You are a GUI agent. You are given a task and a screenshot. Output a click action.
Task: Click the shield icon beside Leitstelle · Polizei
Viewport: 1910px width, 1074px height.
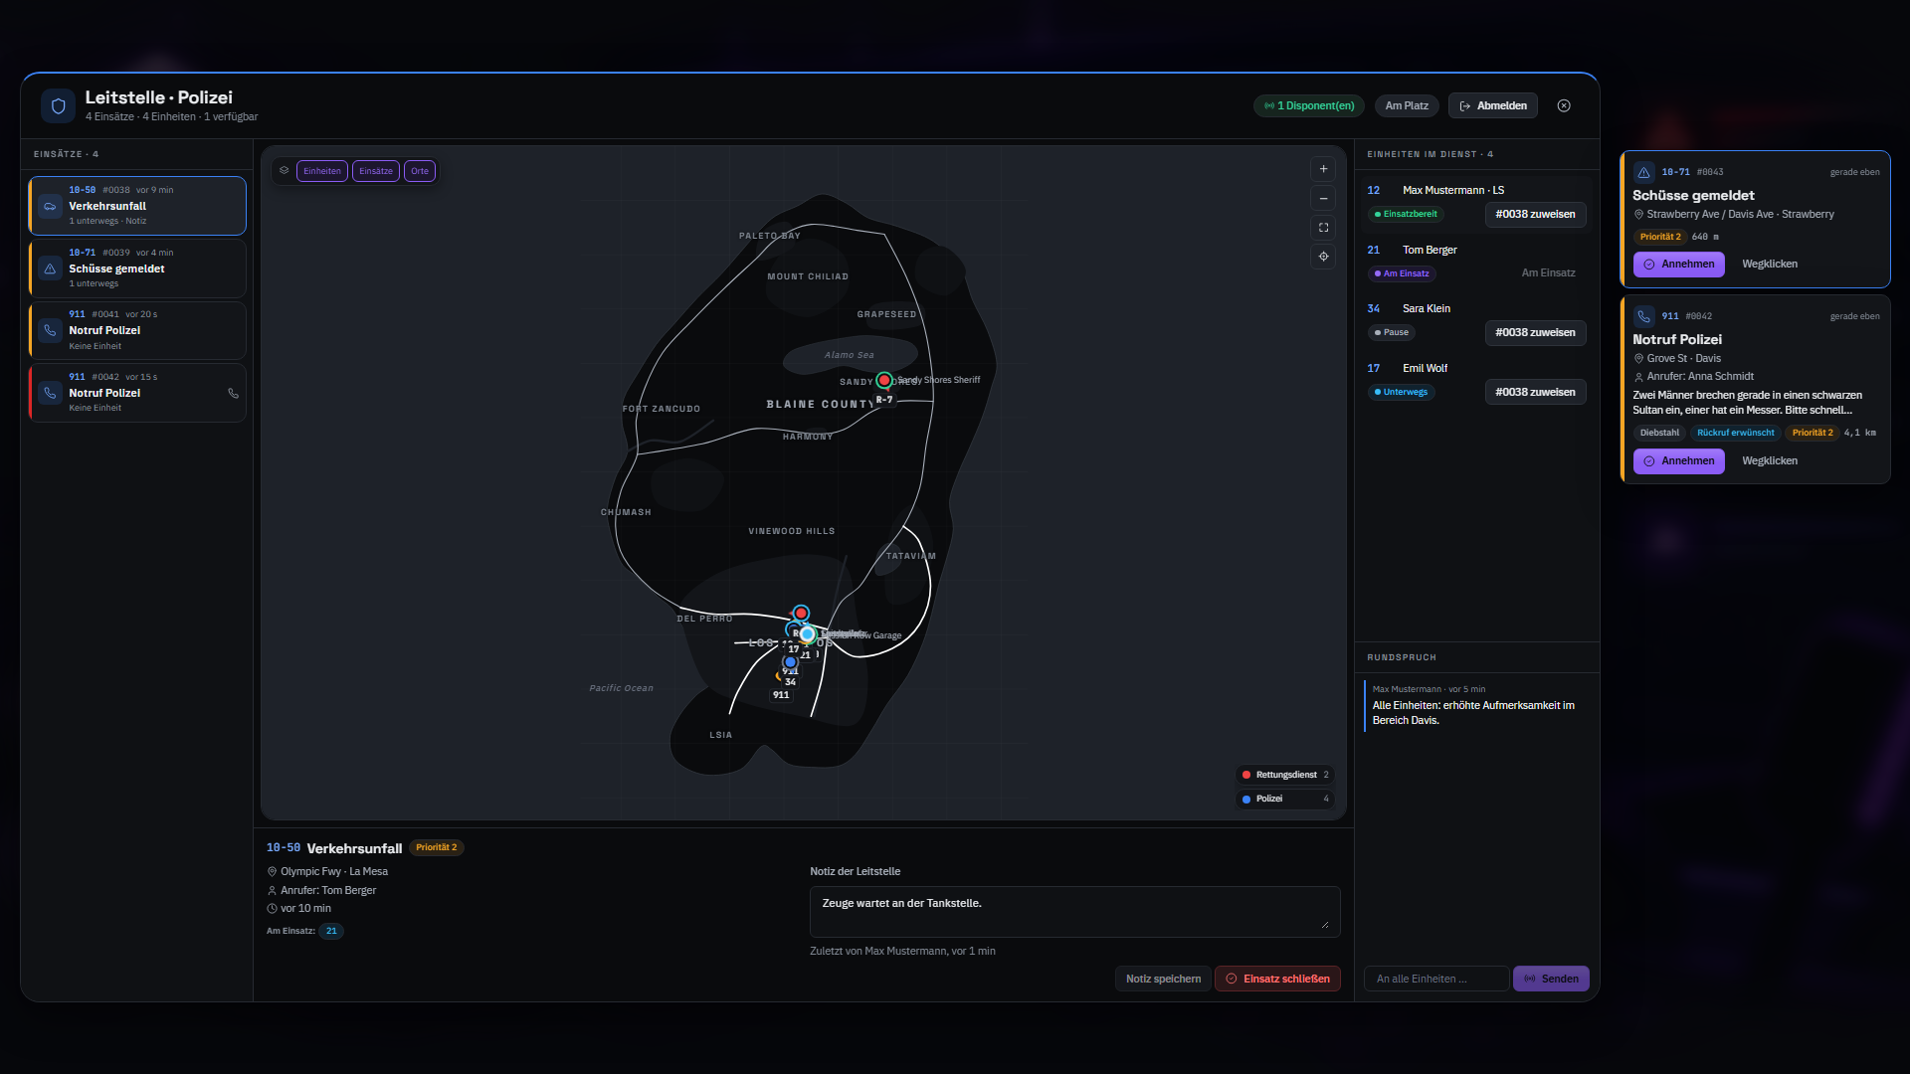[58, 106]
